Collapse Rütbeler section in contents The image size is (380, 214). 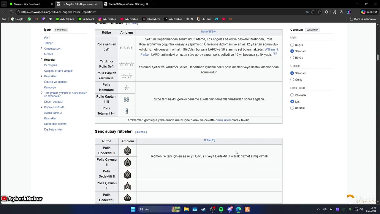click(42, 59)
